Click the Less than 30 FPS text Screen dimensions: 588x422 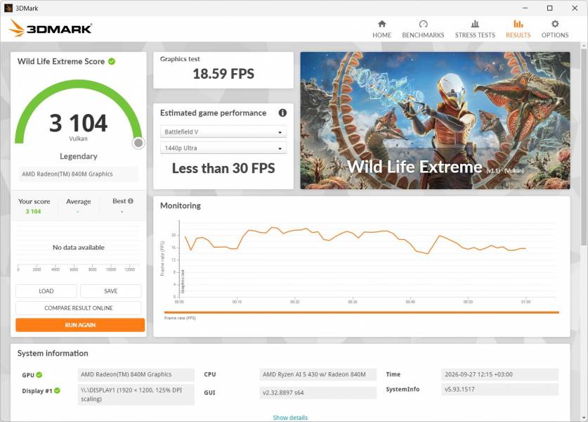[223, 168]
